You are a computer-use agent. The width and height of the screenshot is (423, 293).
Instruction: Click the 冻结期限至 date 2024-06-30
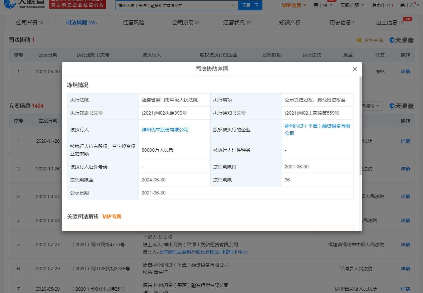[x=154, y=180]
